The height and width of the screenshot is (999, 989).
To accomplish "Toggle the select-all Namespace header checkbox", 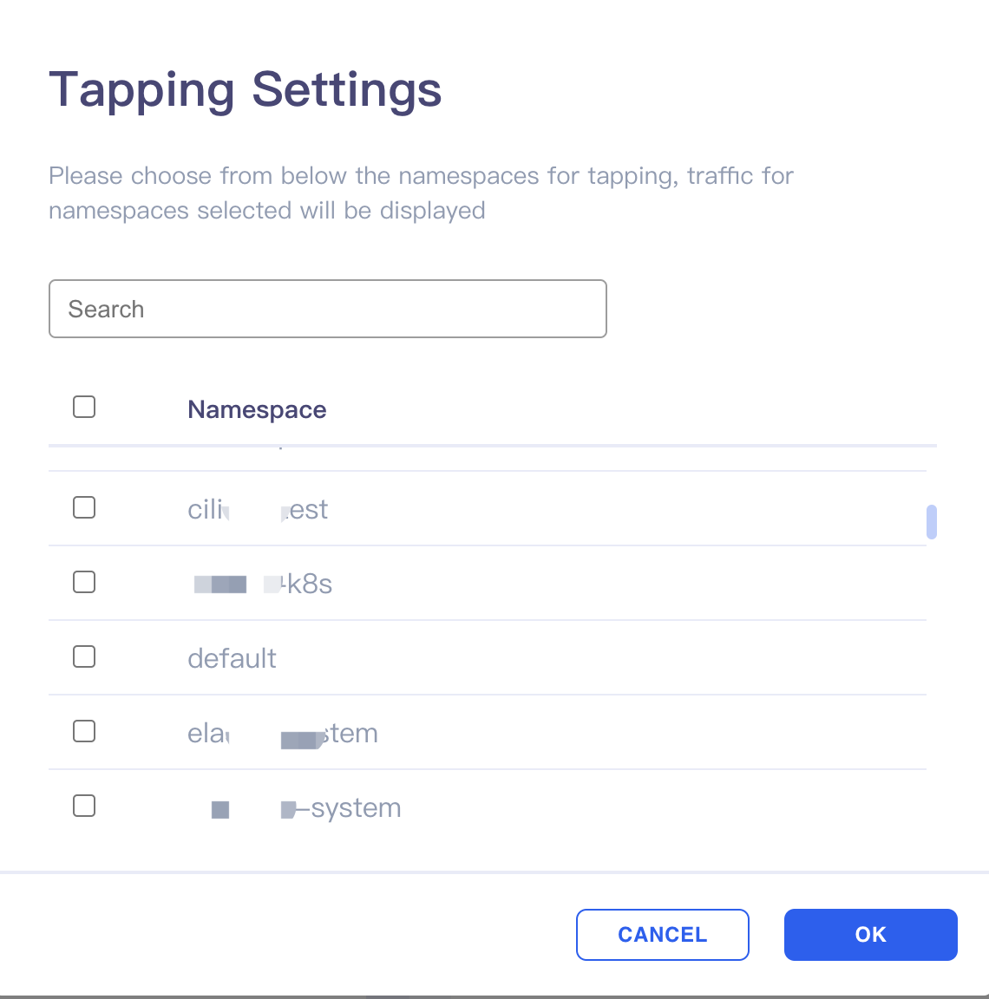I will pyautogui.click(x=84, y=407).
